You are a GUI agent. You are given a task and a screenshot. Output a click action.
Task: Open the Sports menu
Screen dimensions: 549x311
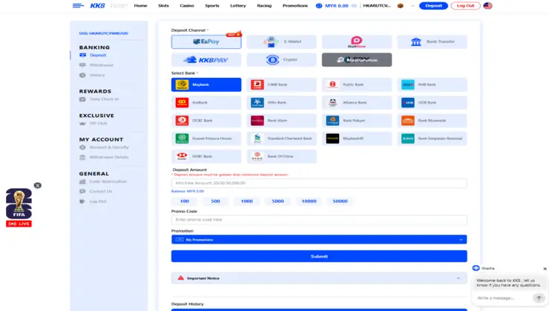click(212, 6)
